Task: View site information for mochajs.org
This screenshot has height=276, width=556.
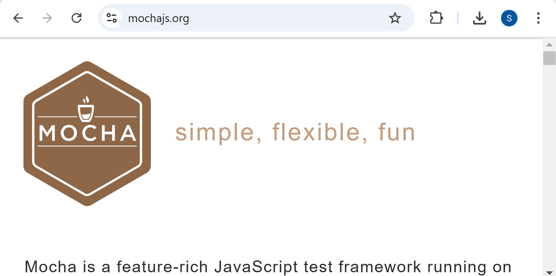Action: pyautogui.click(x=111, y=18)
